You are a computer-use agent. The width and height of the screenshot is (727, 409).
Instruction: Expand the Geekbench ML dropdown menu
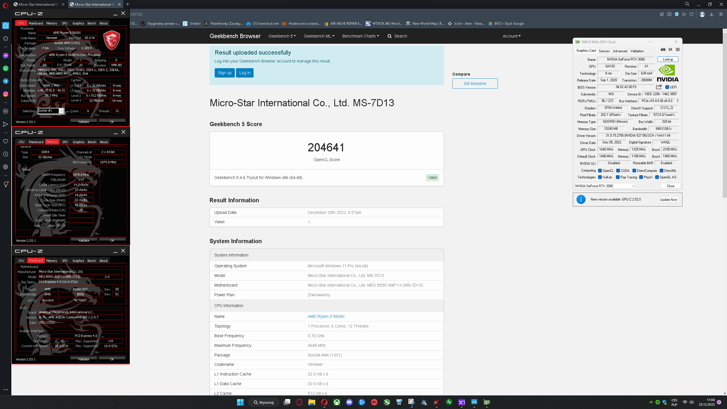click(x=319, y=36)
